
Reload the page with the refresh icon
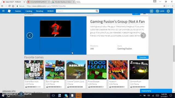pyautogui.click(x=10, y=6)
